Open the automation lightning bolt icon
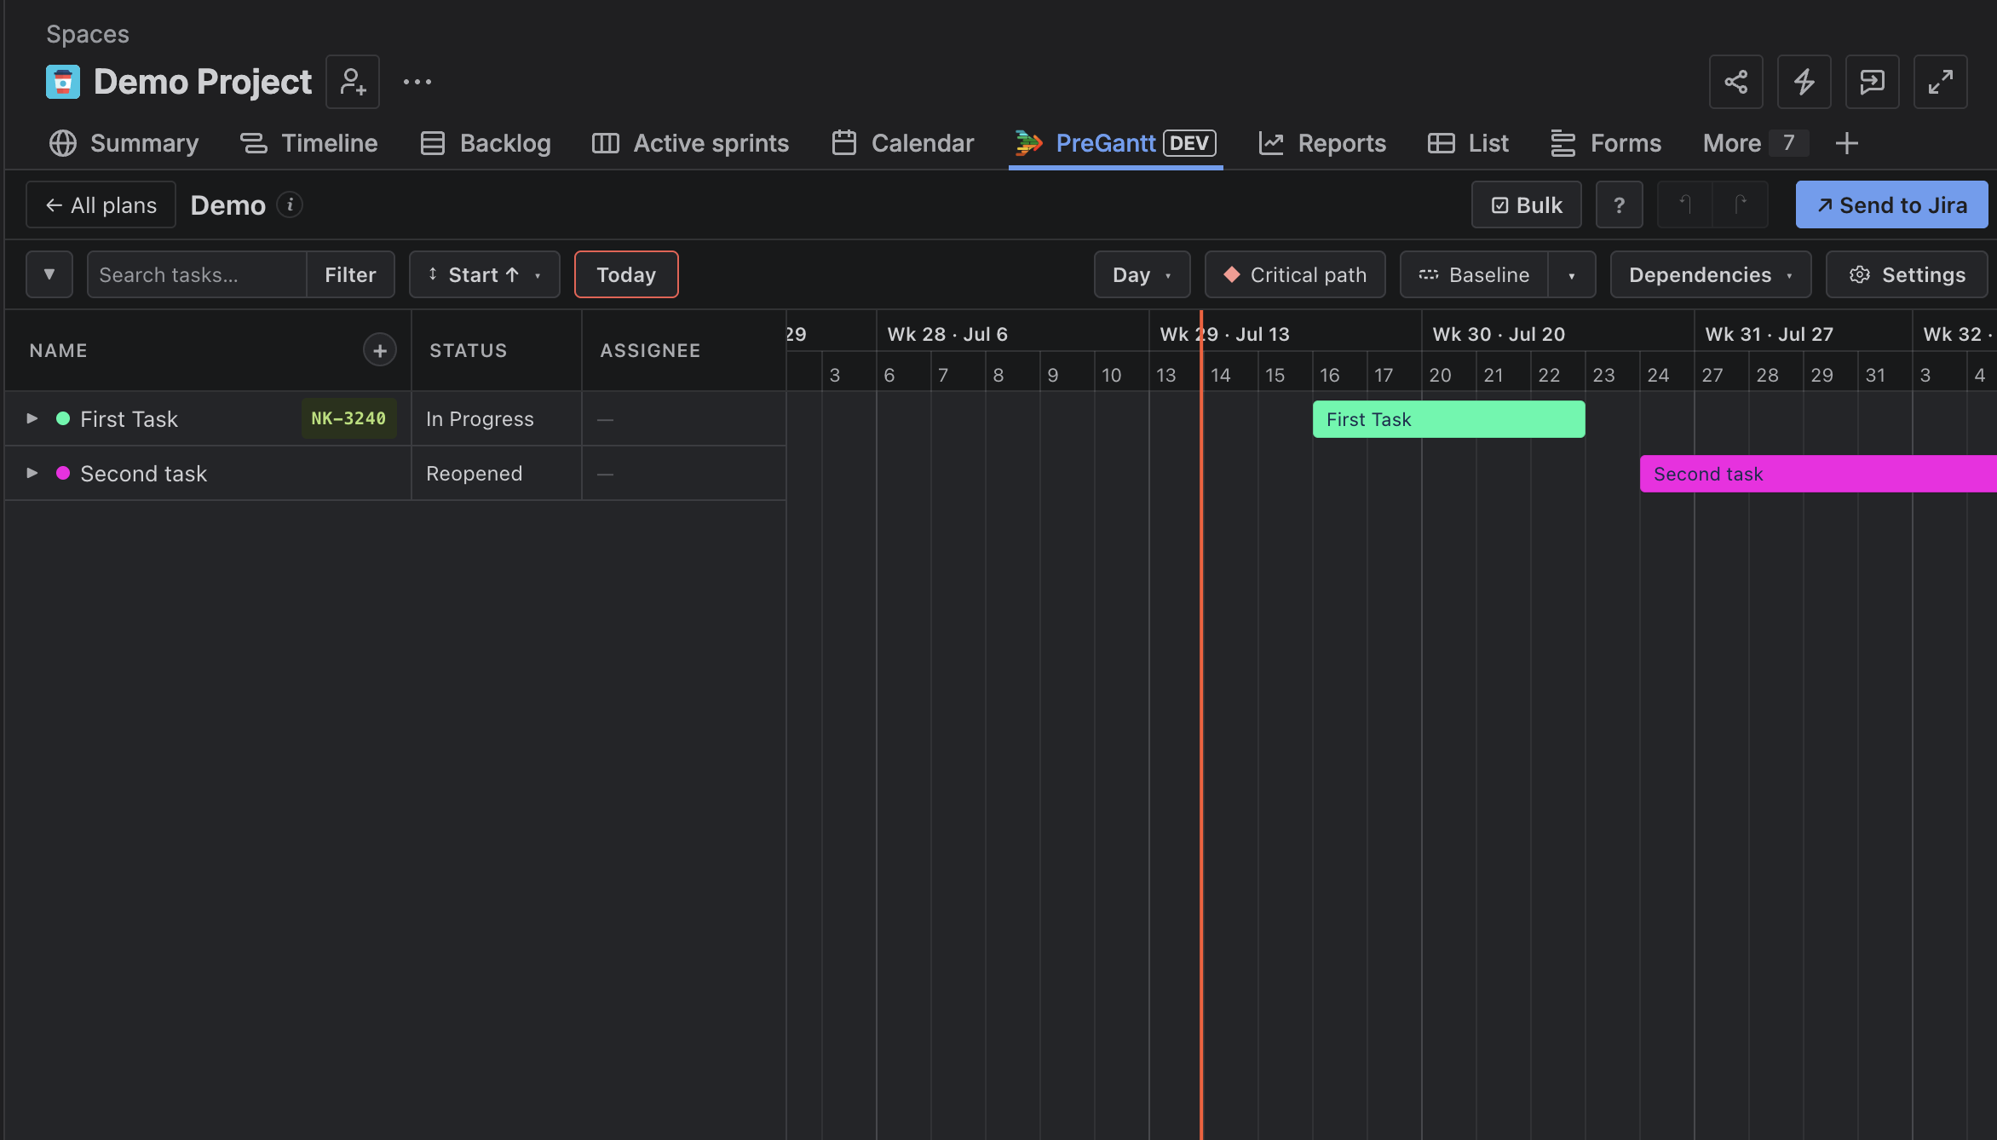This screenshot has height=1140, width=1997. coord(1804,82)
